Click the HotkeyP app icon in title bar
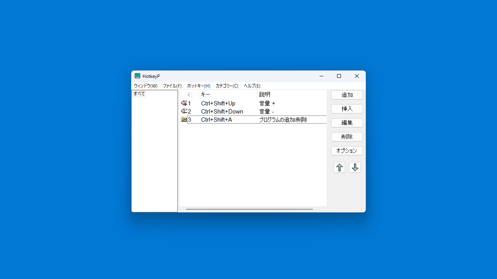The image size is (497, 279). (x=137, y=76)
